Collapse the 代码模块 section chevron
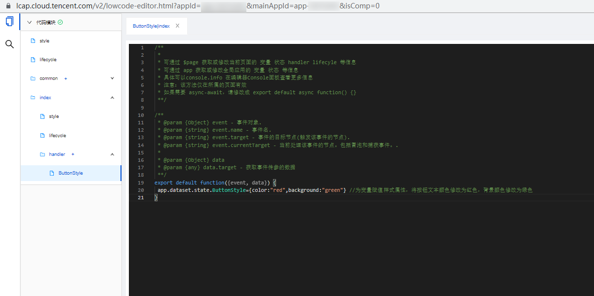The width and height of the screenshot is (594, 296). pyautogui.click(x=30, y=22)
